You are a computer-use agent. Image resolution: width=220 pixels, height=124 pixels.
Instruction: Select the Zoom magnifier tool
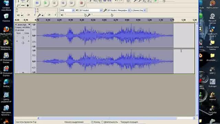(18, 6)
